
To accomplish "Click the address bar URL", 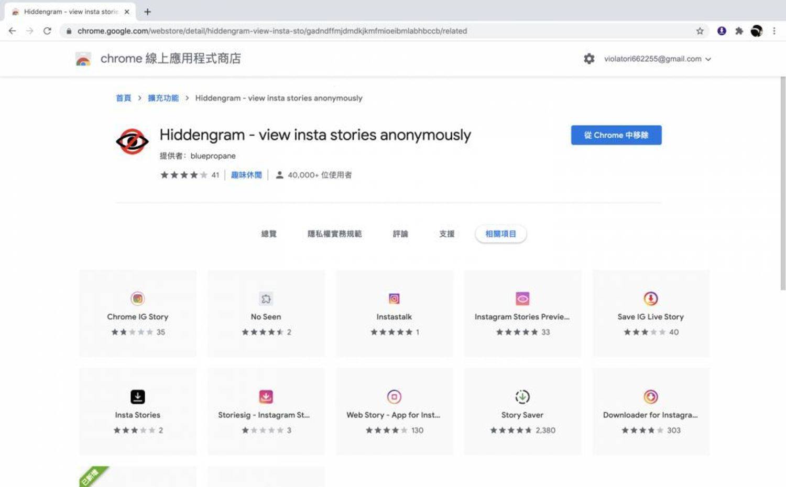I will (272, 31).
